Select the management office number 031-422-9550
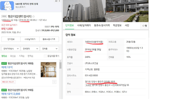This screenshot has height=102, width=182. (91, 75)
